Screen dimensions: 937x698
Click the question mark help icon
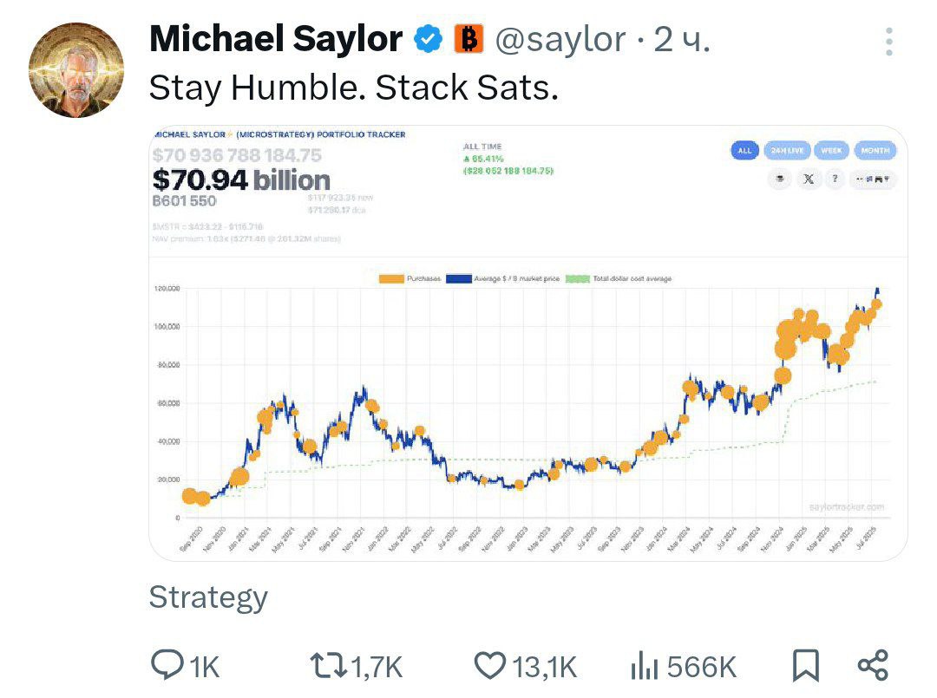835,179
